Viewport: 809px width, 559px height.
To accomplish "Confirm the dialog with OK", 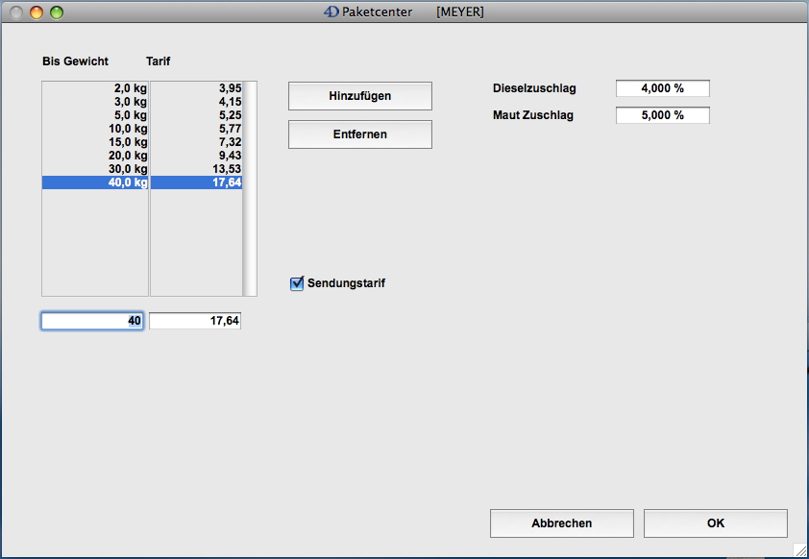I will (x=715, y=523).
